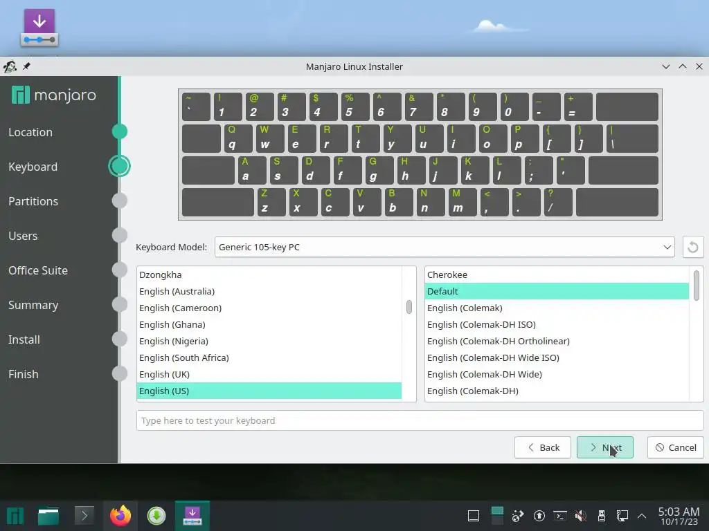The image size is (709, 531).
Task: Select the Dzongkha layout
Action: 269,274
